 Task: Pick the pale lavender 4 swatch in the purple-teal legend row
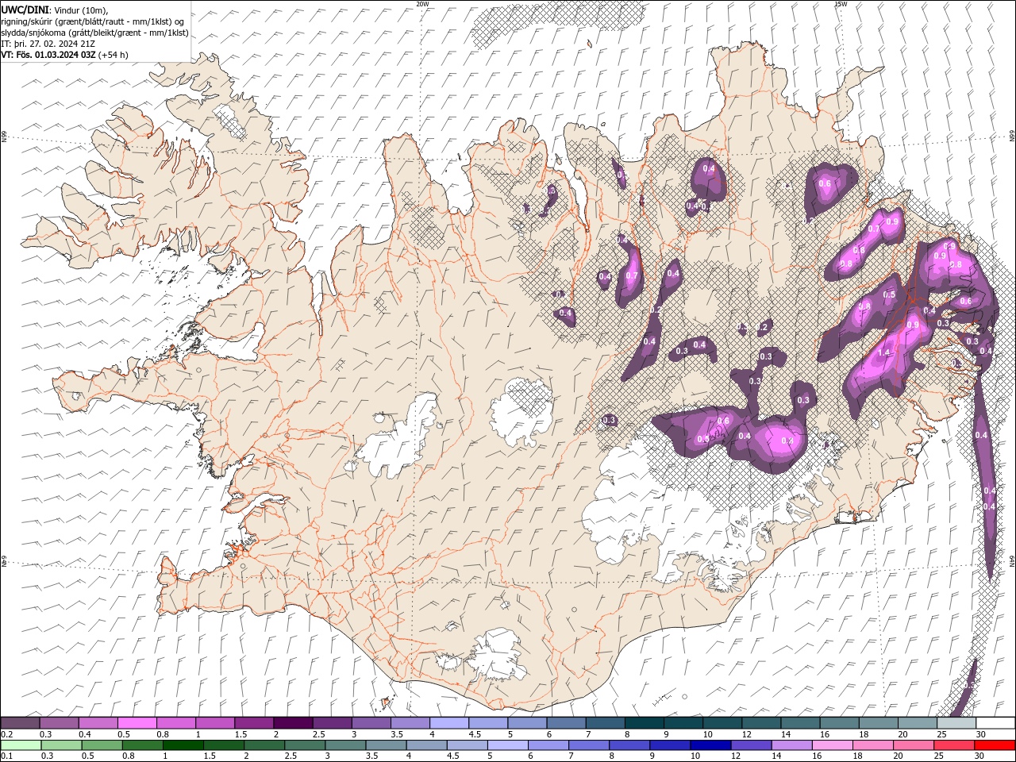click(x=449, y=723)
